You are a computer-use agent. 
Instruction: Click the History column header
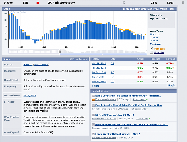pyautogui.click(x=95, y=59)
